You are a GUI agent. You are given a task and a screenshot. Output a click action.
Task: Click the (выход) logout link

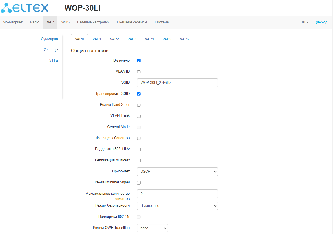tap(322, 22)
